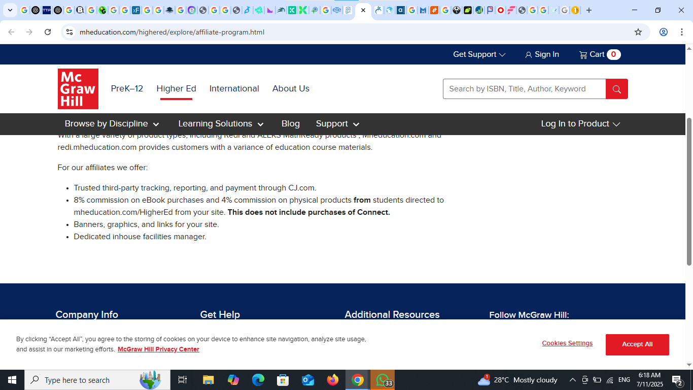Show hidden system tray icons
693x390 pixels.
[572, 380]
